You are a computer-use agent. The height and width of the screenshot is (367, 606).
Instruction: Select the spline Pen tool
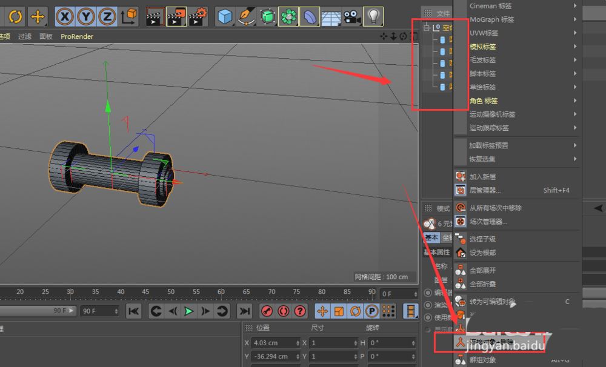coord(246,16)
